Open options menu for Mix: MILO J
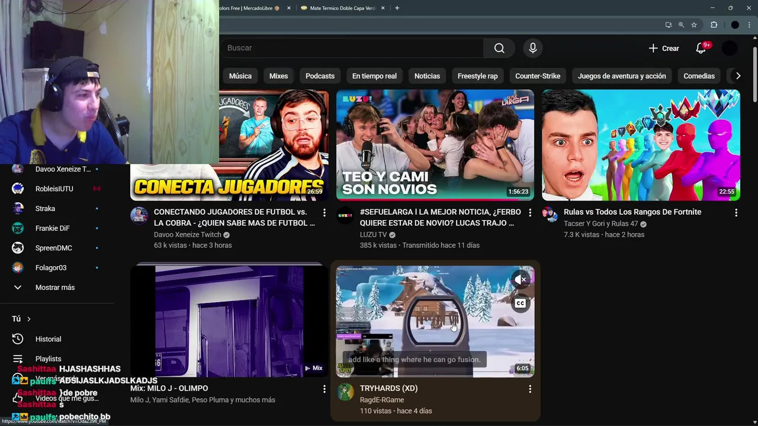 (x=324, y=389)
